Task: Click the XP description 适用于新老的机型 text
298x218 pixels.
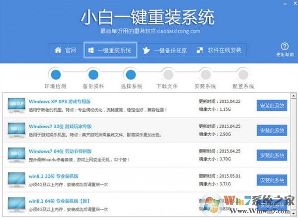Action: [98, 110]
